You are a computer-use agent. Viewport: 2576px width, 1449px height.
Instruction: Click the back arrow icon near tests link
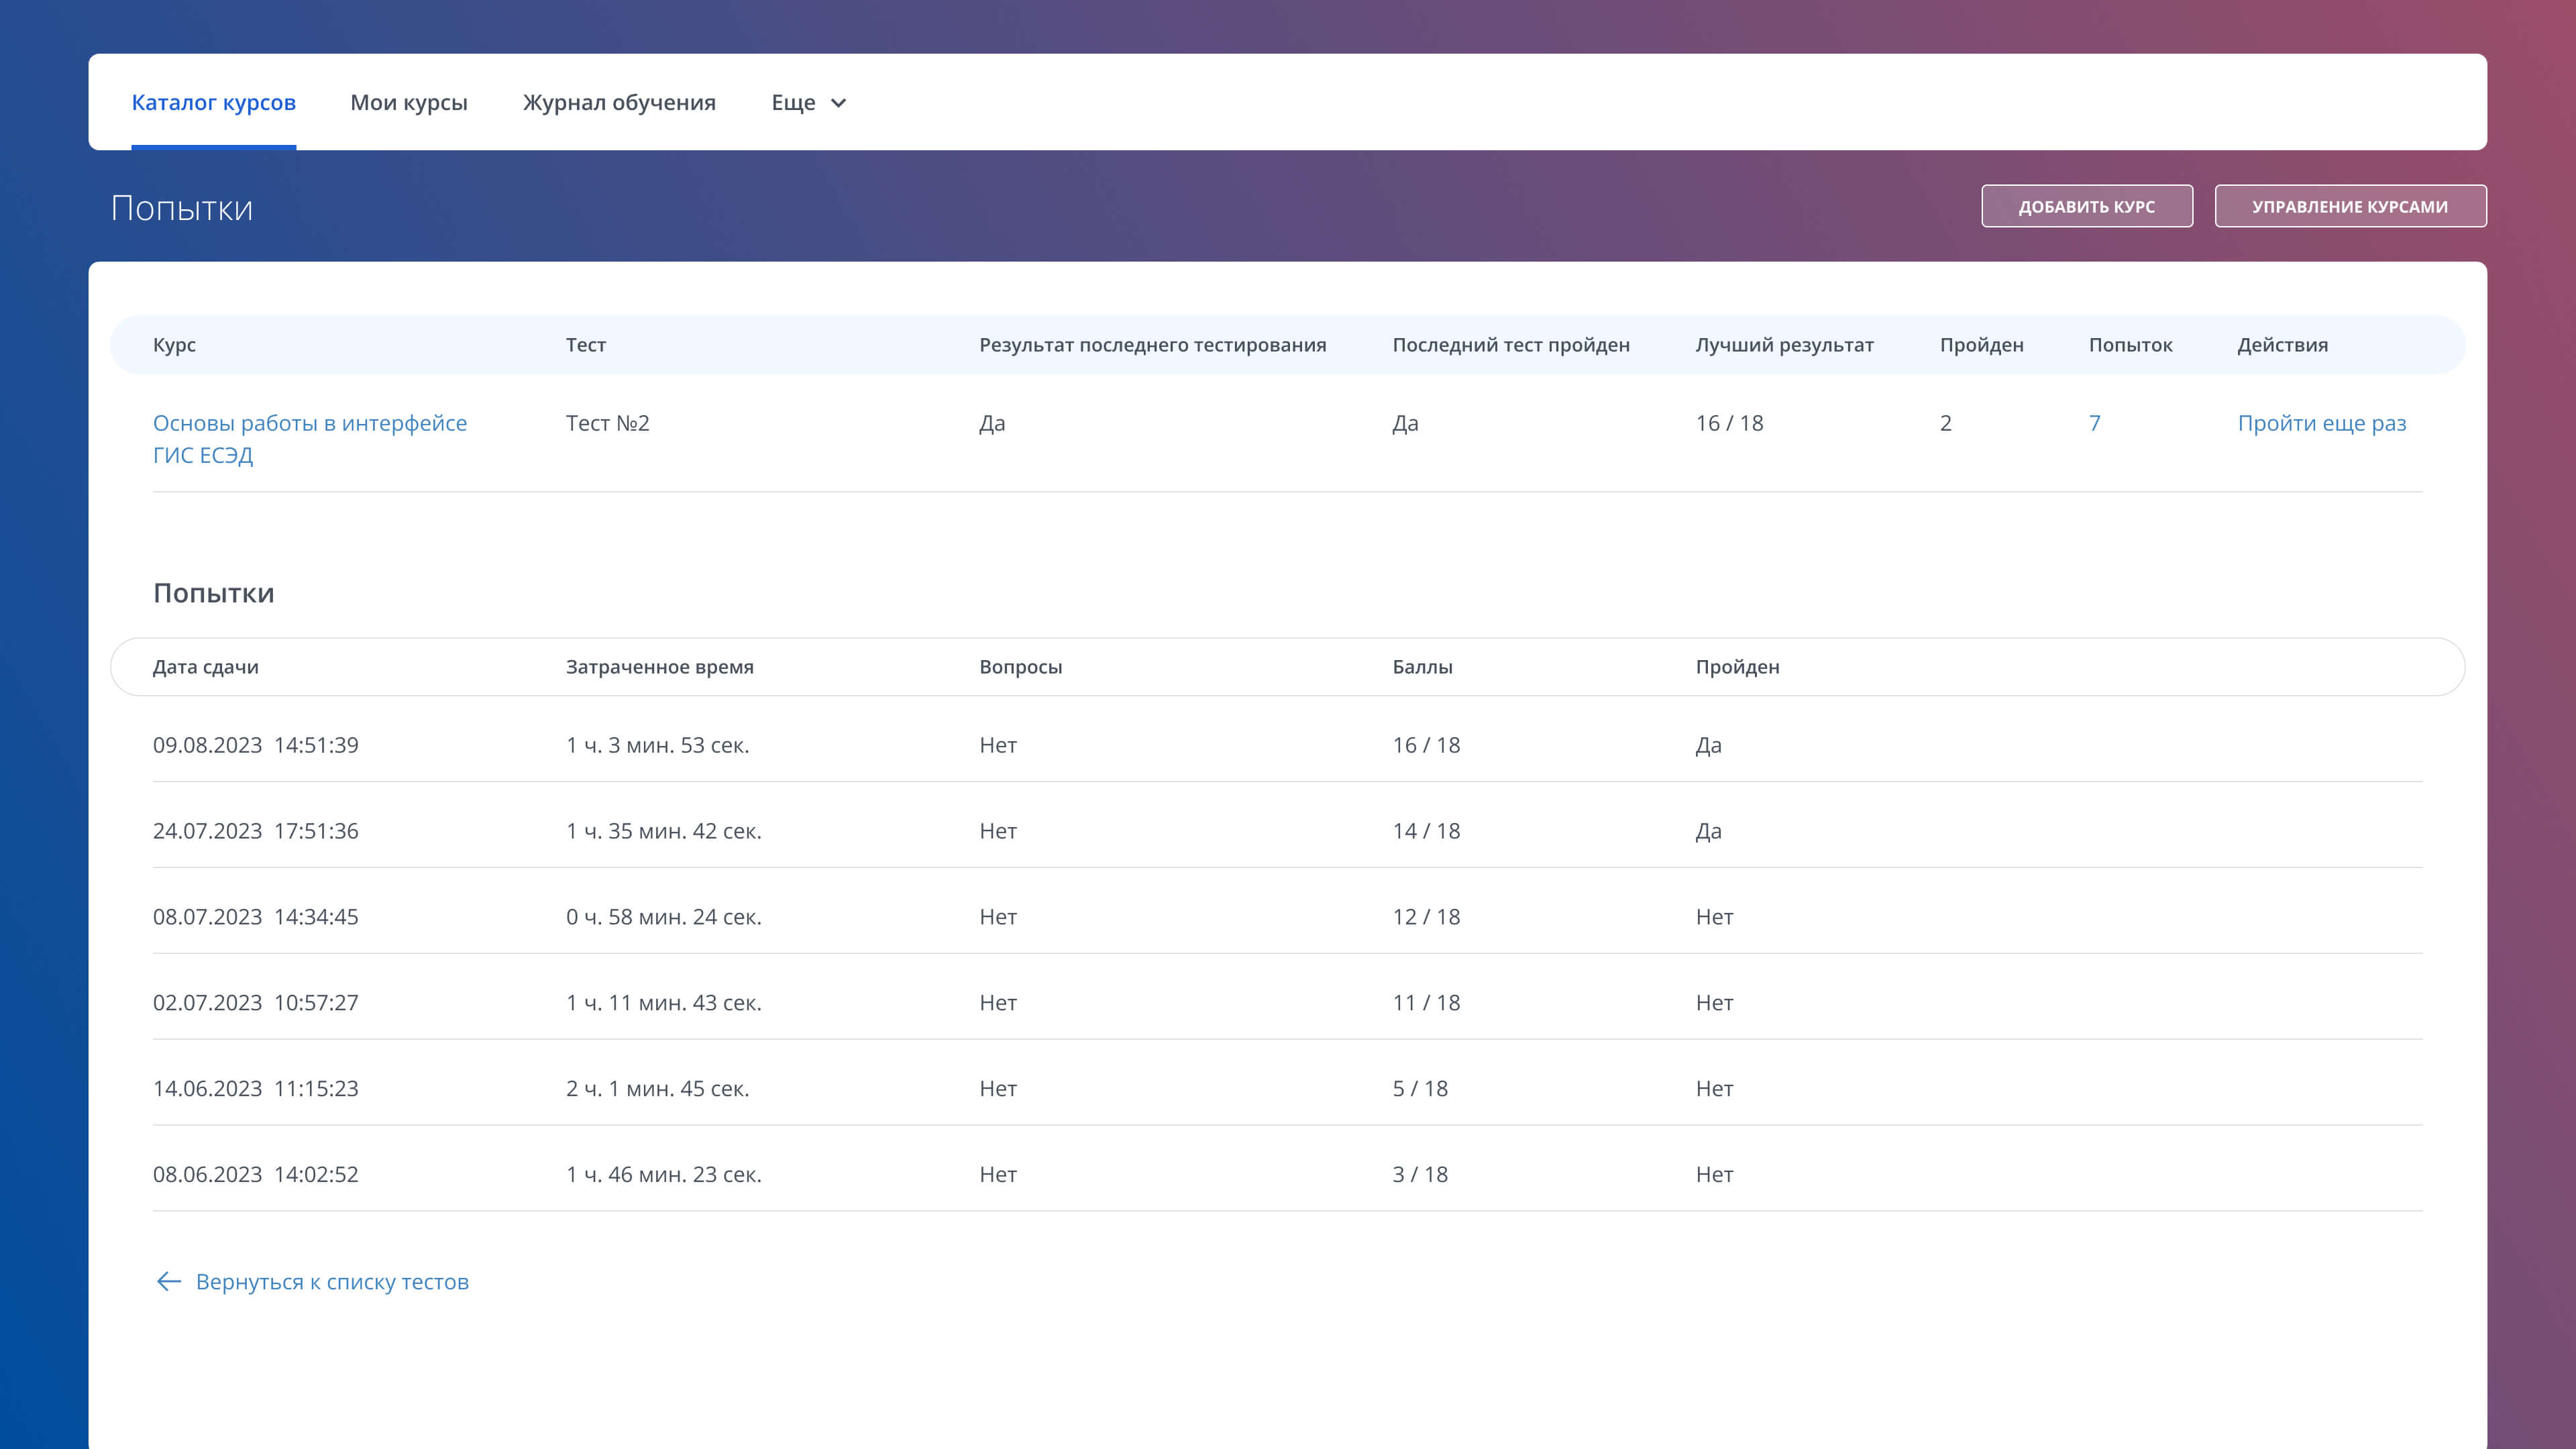[x=168, y=1281]
